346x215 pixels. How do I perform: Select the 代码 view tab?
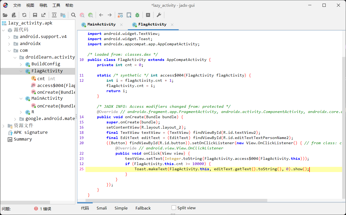(85, 208)
